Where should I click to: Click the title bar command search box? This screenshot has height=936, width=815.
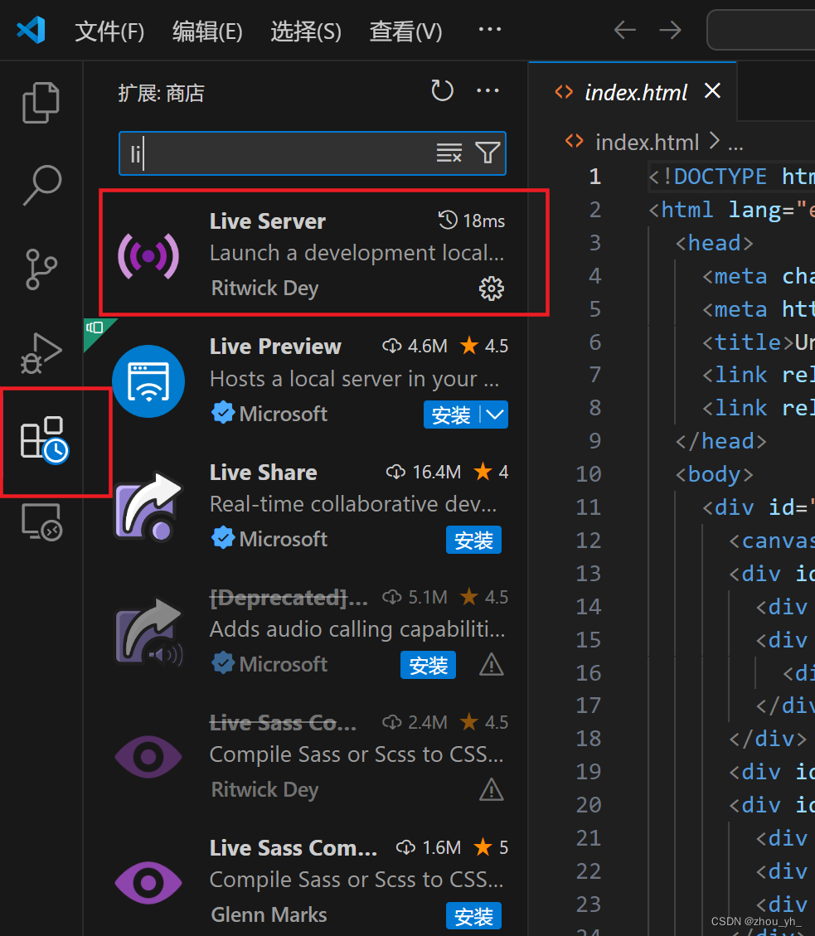[x=760, y=30]
